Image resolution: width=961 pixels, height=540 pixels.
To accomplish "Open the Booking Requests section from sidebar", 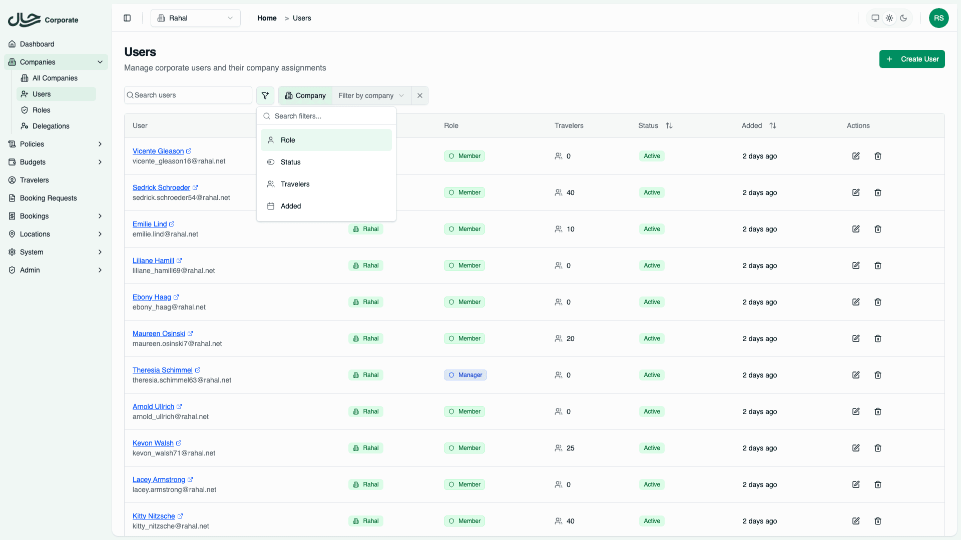I will (x=48, y=198).
